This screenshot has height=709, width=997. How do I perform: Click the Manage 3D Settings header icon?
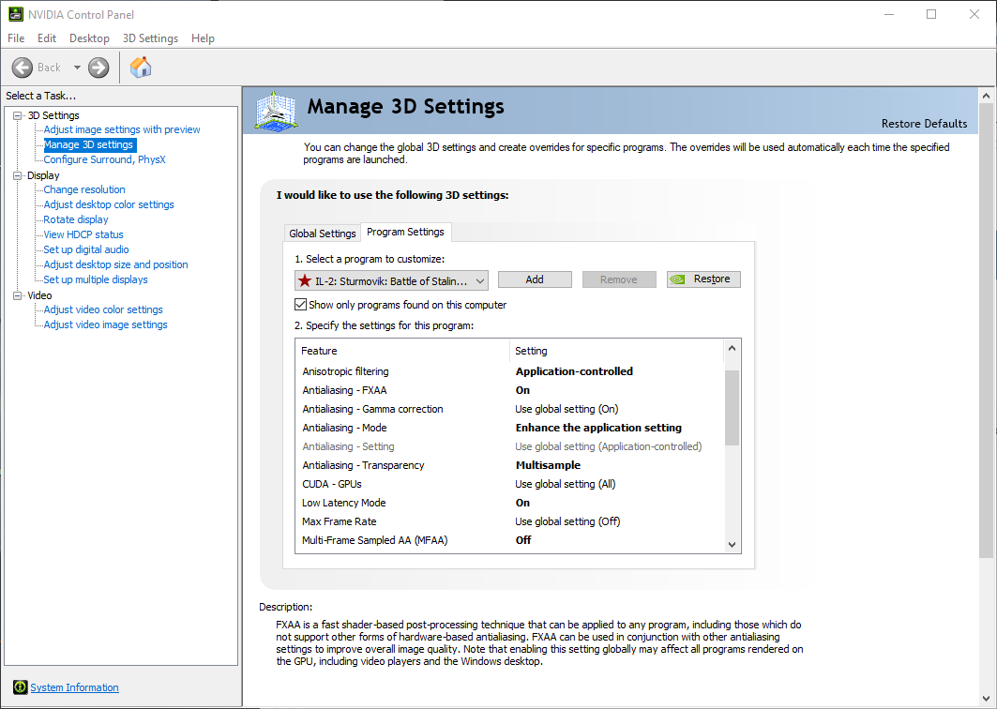[x=276, y=112]
